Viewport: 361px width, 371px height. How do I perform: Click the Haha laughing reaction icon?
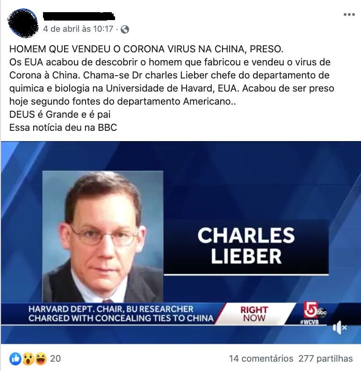[x=41, y=359]
